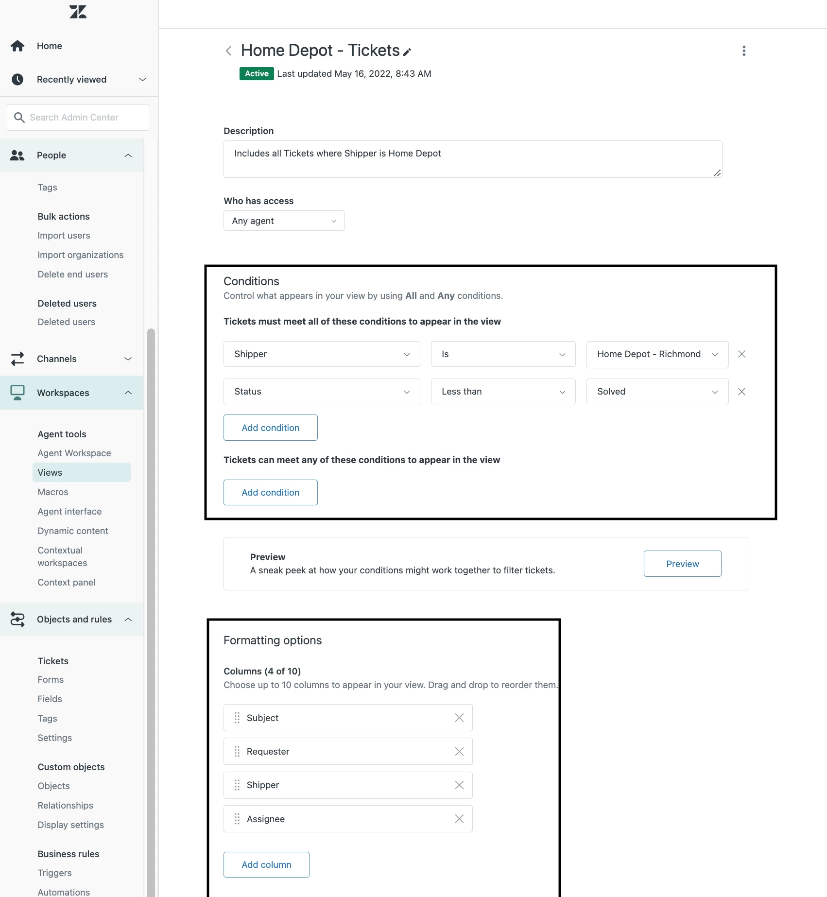Click the pencil icon to edit title

coord(407,52)
